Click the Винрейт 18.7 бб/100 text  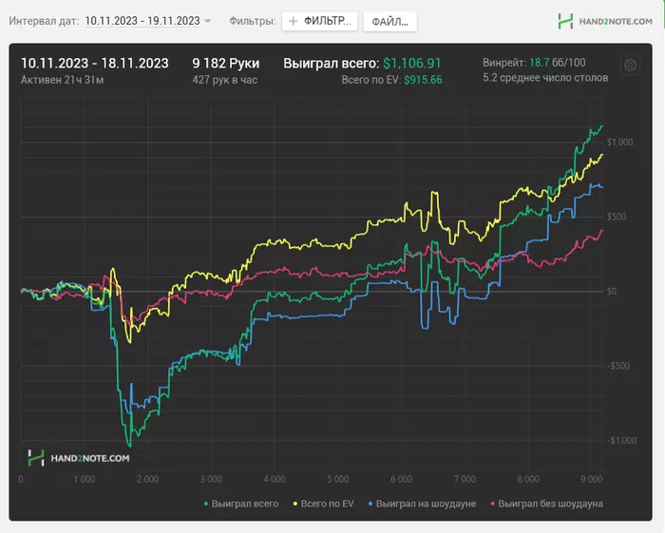(x=534, y=63)
